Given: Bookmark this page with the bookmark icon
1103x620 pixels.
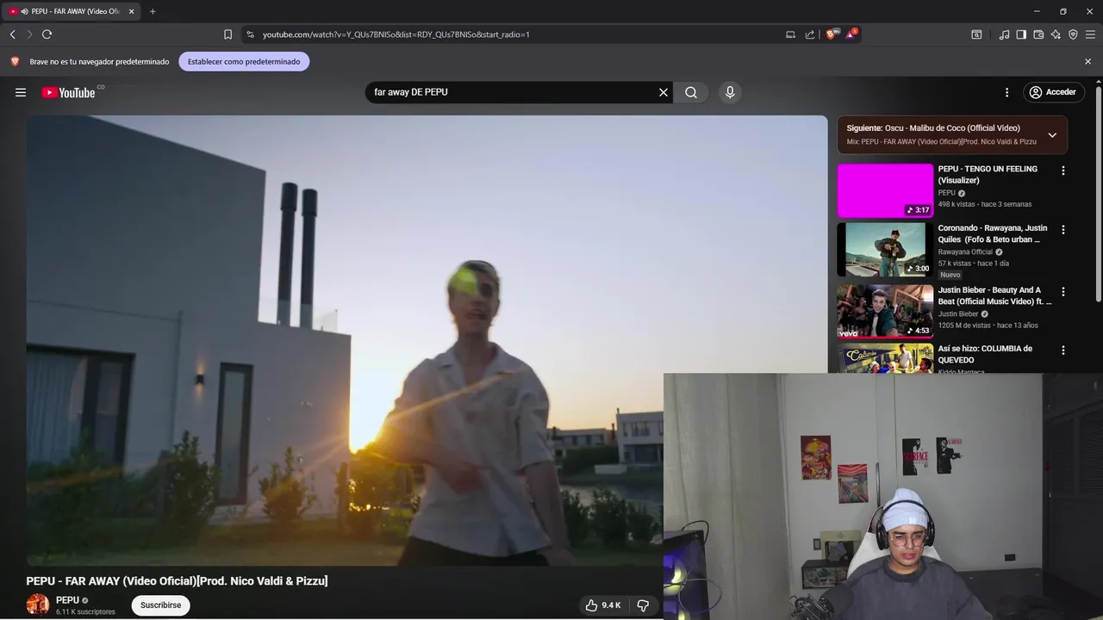Looking at the screenshot, I should (227, 34).
